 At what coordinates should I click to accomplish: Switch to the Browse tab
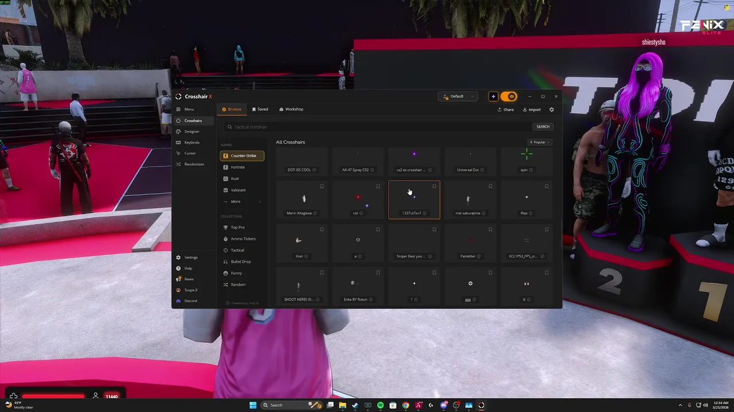point(232,109)
